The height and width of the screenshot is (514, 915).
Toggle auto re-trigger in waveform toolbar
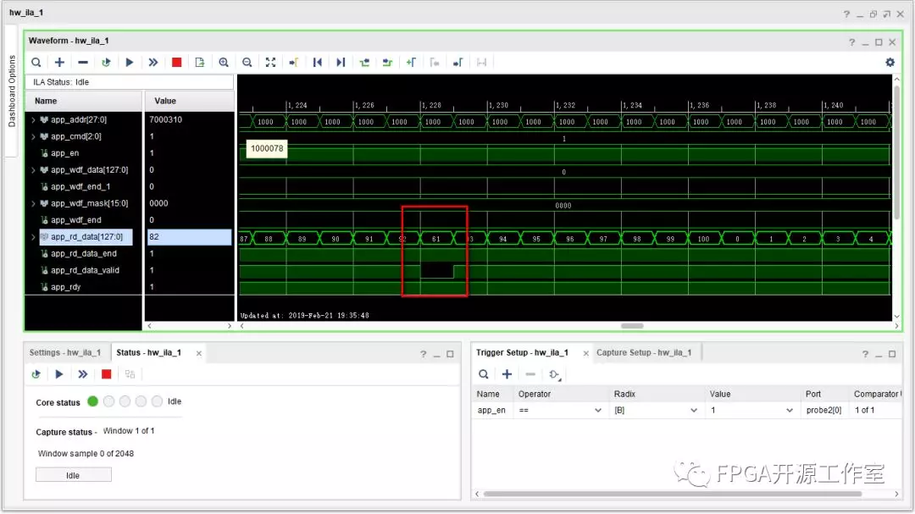106,62
